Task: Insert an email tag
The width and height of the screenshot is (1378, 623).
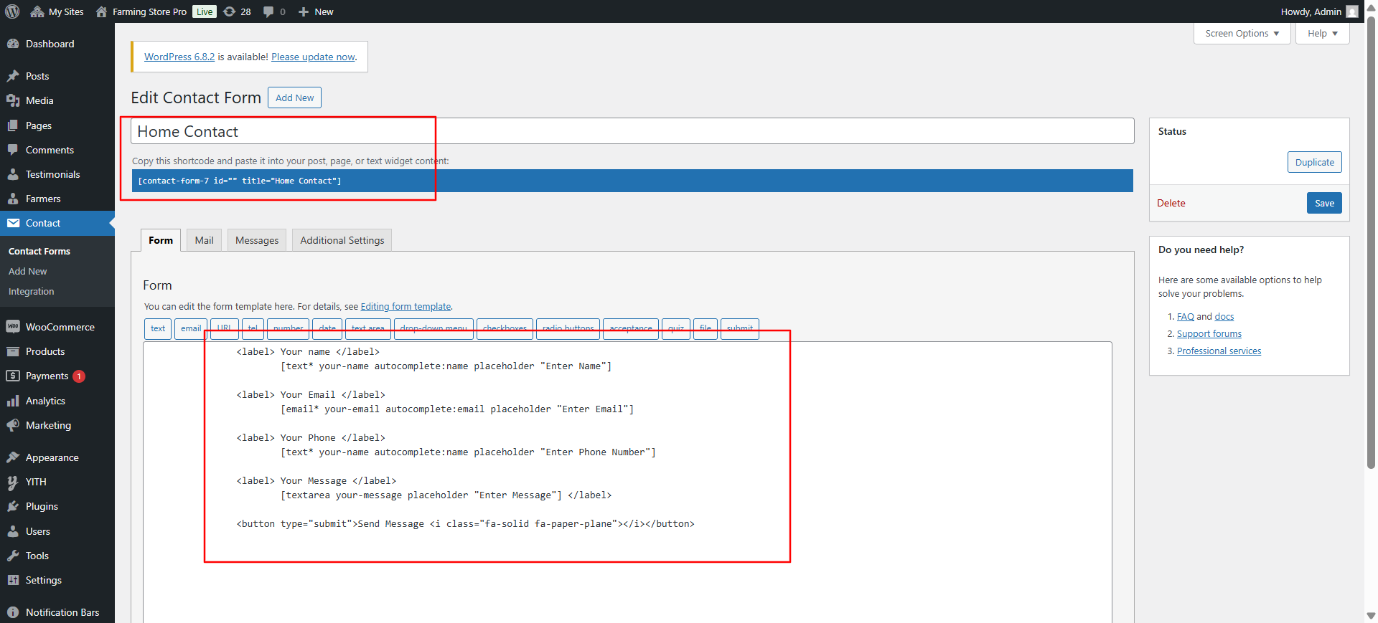Action: (x=190, y=328)
